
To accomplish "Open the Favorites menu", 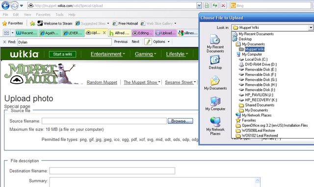I will pyautogui.click(x=43, y=15).
